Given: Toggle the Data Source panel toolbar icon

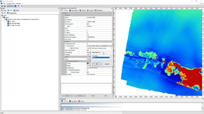Looking at the screenshot, I should pyautogui.click(x=13, y=6).
